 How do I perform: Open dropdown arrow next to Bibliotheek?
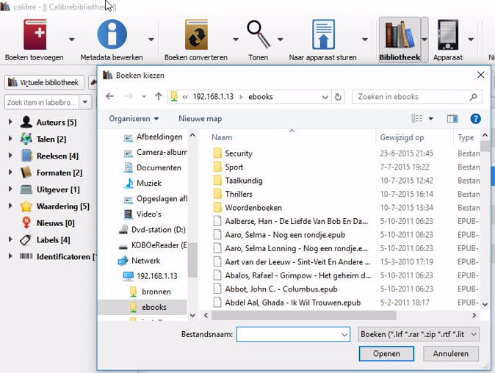pyautogui.click(x=424, y=40)
